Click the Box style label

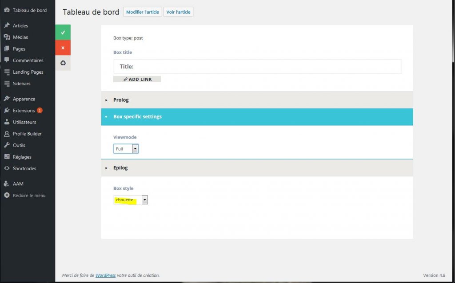[x=124, y=188]
